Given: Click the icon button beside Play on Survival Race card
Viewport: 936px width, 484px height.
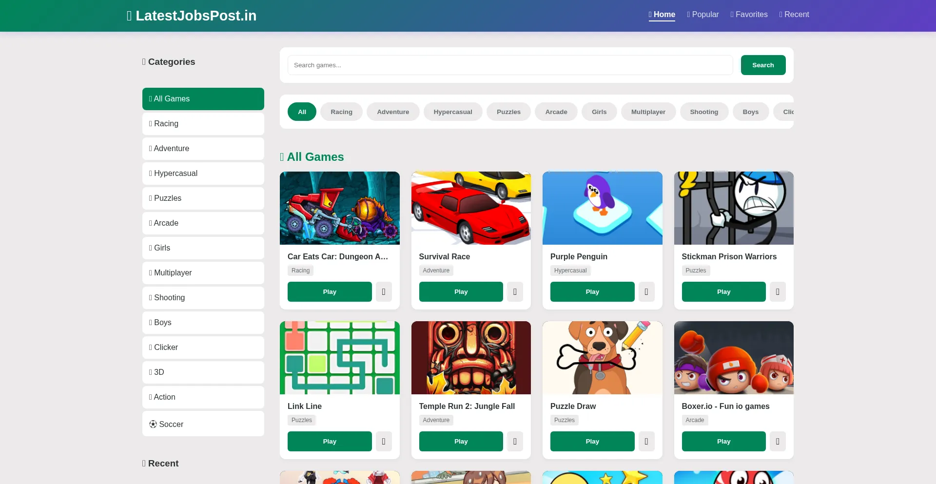Looking at the screenshot, I should pyautogui.click(x=515, y=291).
